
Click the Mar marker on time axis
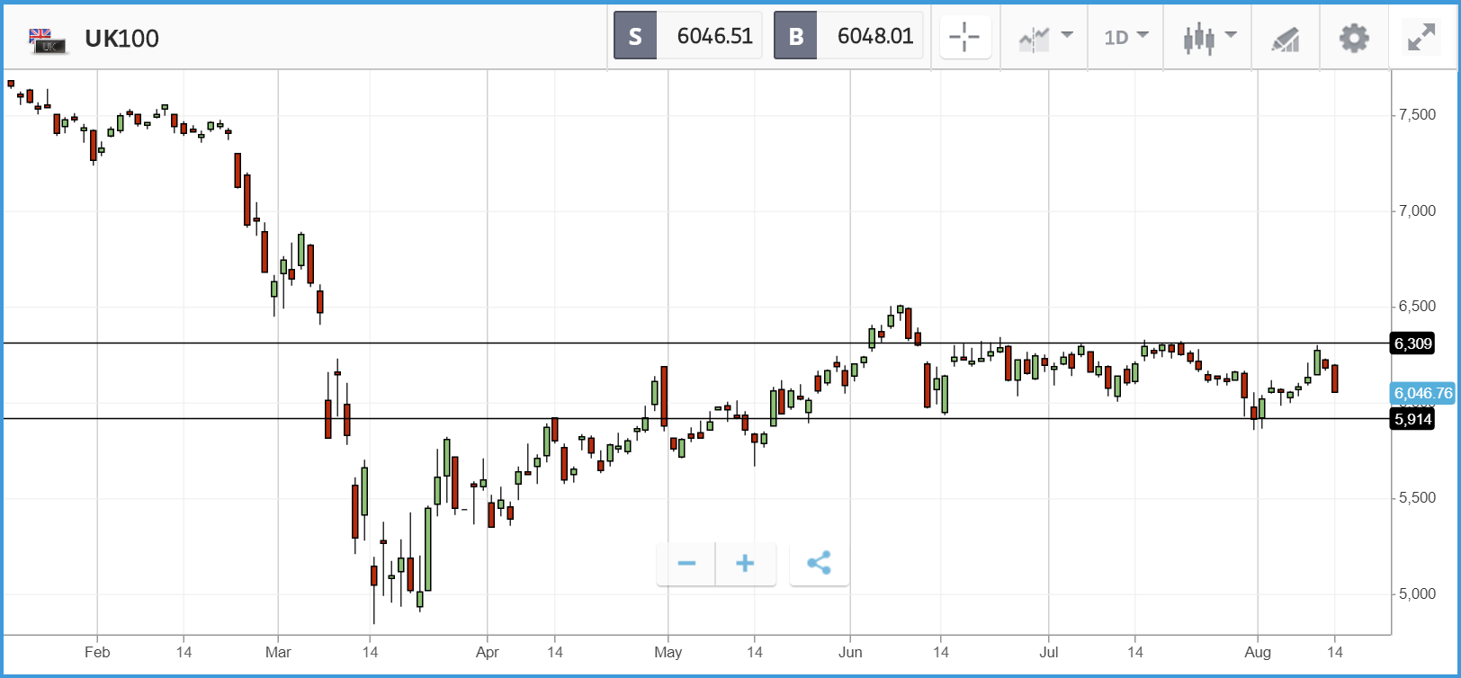tap(278, 652)
